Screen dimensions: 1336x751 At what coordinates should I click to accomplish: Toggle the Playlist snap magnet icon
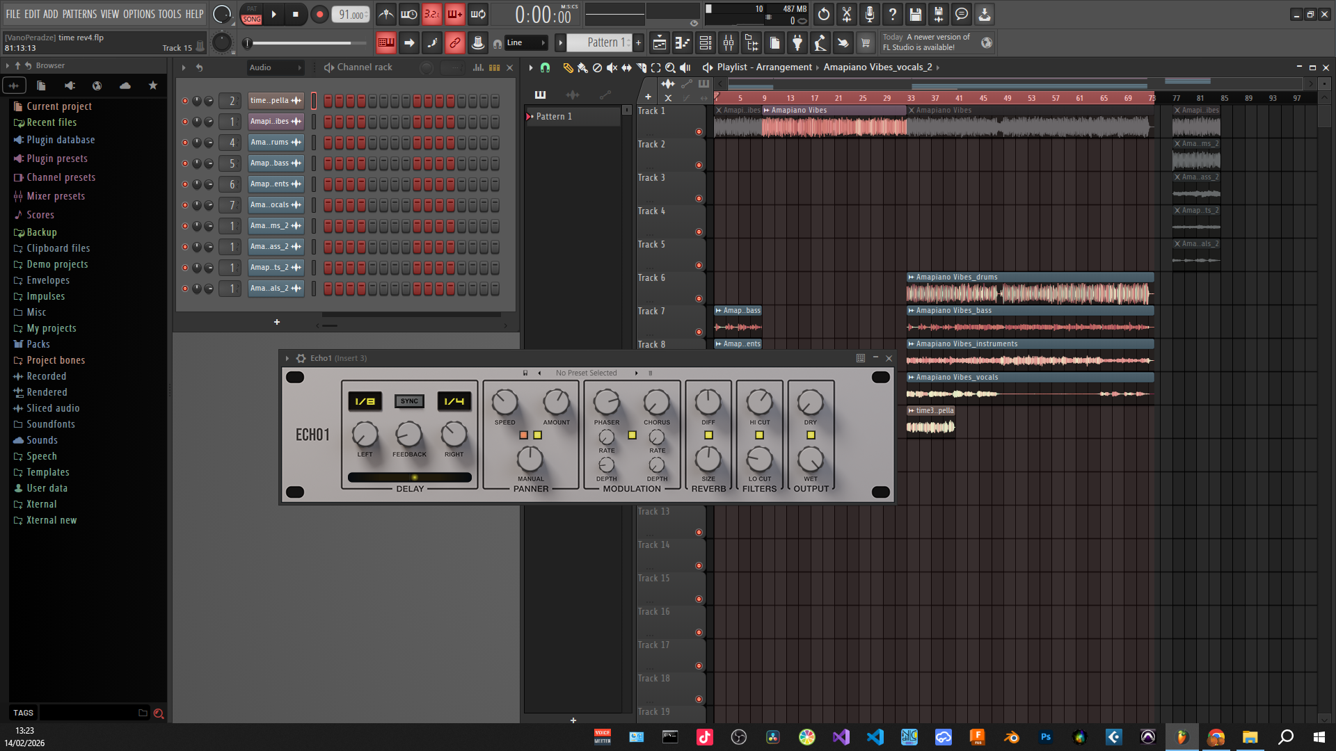click(x=546, y=67)
